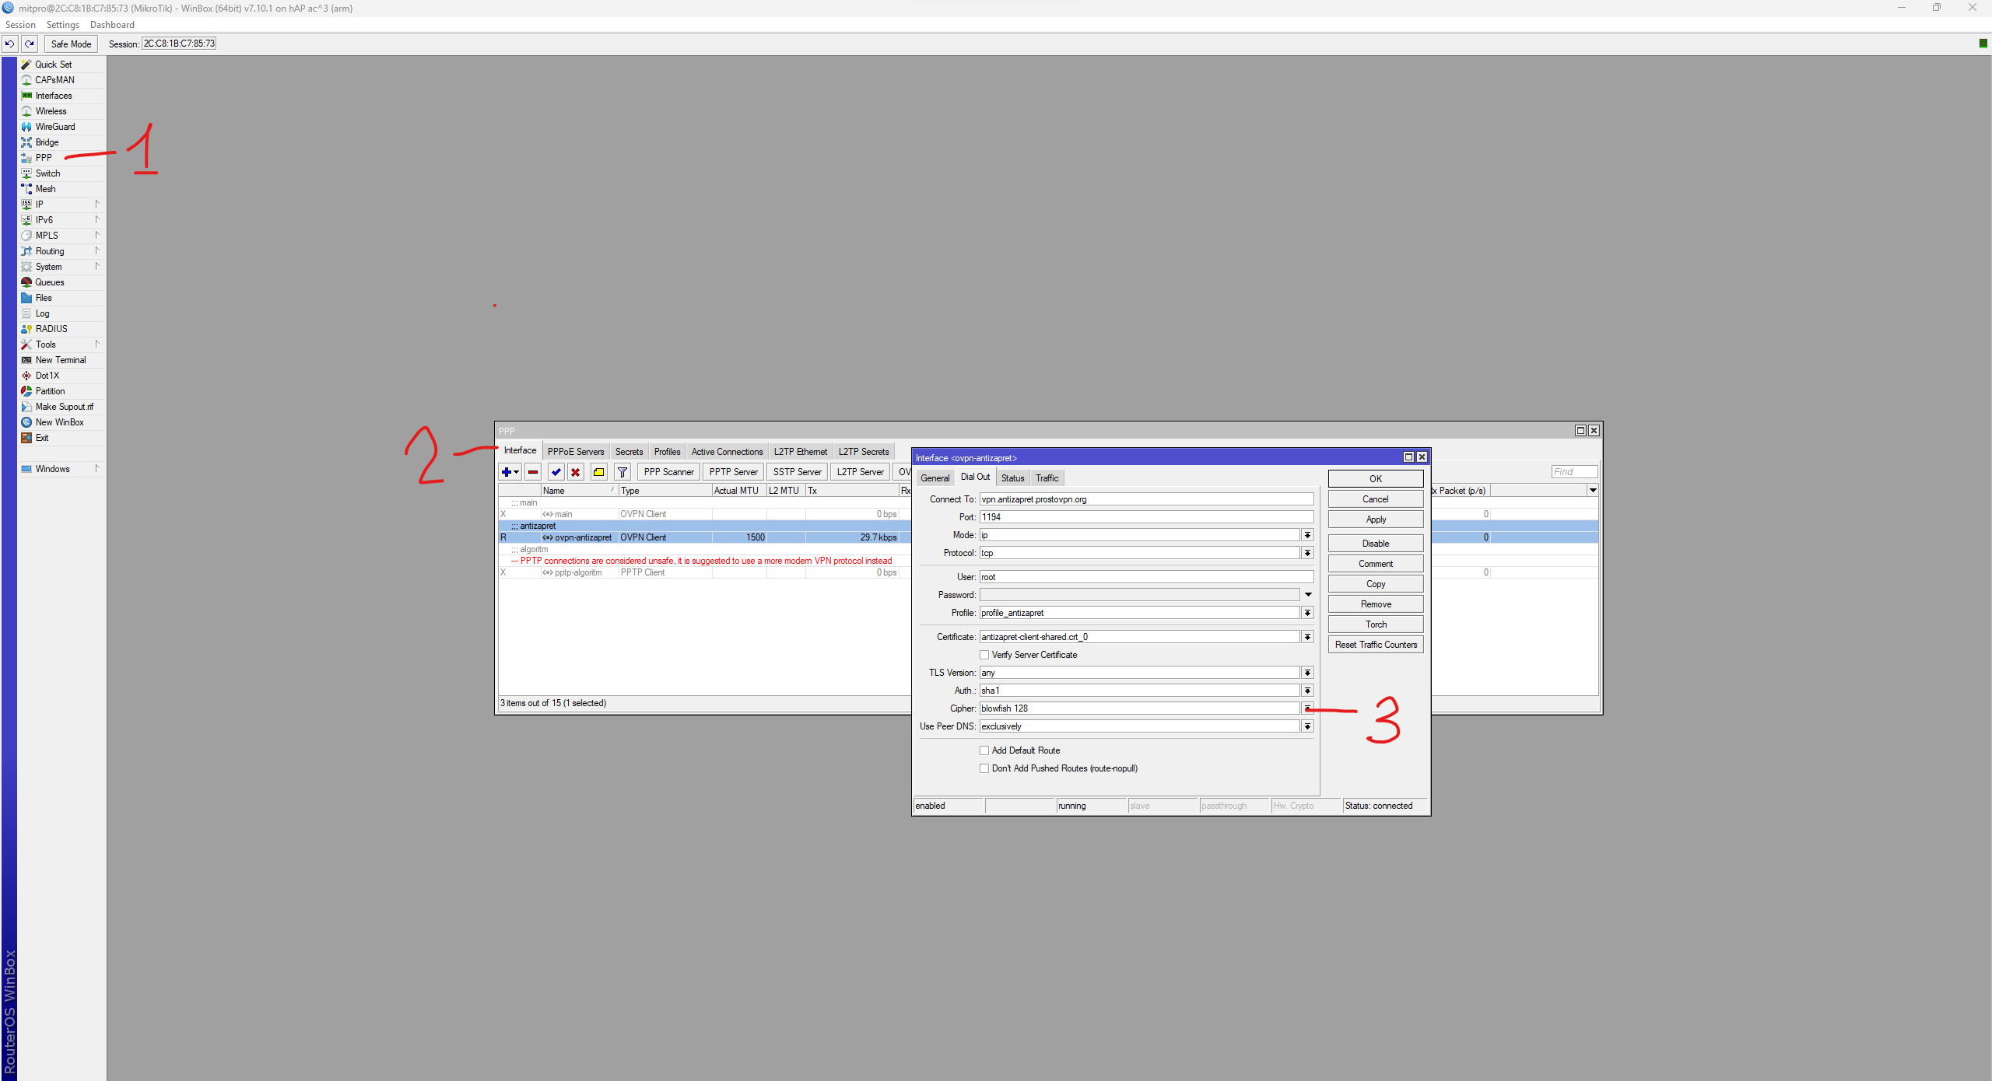Viewport: 1992px width, 1081px height.
Task: Click the Connect To address field
Action: pyautogui.click(x=1146, y=499)
